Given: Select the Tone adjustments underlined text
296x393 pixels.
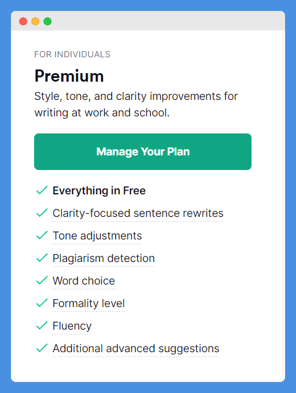Looking at the screenshot, I should point(97,236).
